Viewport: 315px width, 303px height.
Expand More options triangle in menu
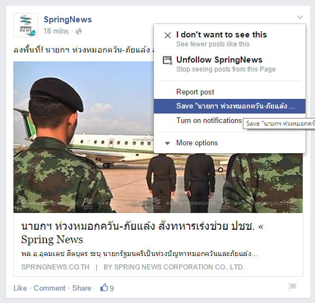coord(167,143)
